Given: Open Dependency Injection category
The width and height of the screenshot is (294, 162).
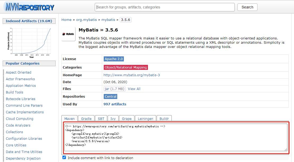Looking at the screenshot, I should tap(23, 159).
